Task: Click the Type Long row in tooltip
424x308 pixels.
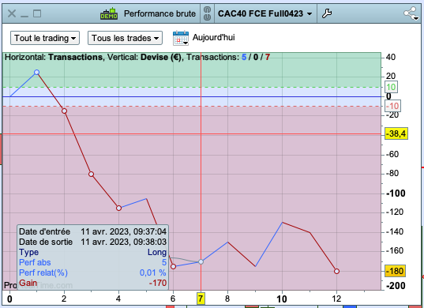Action: (92, 252)
